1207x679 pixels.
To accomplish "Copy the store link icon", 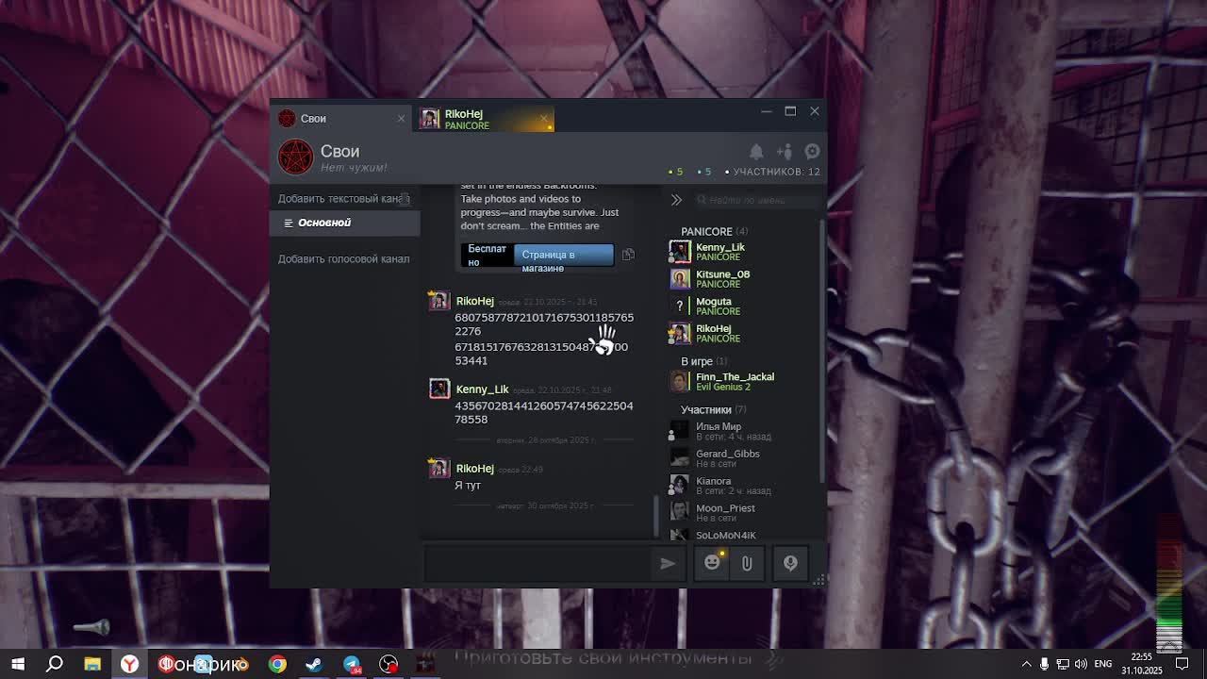I will point(628,255).
